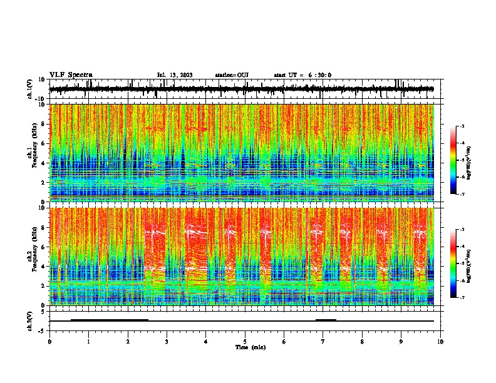The height and width of the screenshot is (383, 496).
Task: Click the ch.1 color scale bar
Action: point(453,160)
